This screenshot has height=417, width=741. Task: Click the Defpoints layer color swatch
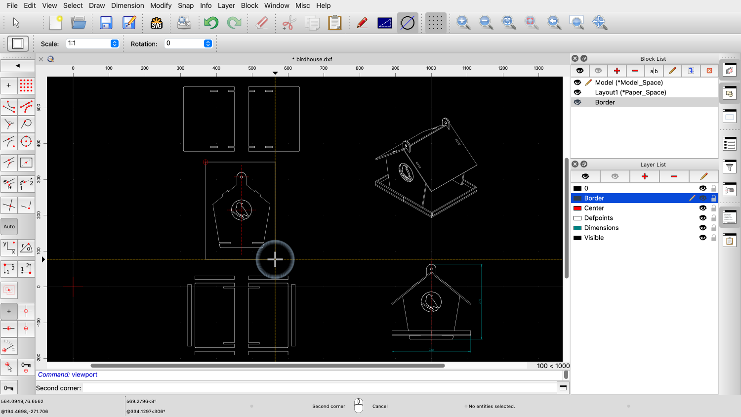tap(577, 218)
